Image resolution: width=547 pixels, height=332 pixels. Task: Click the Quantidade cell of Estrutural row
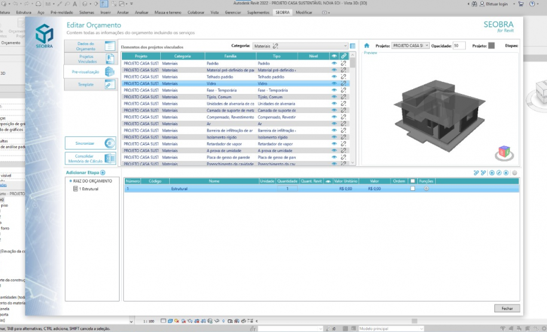(x=288, y=188)
